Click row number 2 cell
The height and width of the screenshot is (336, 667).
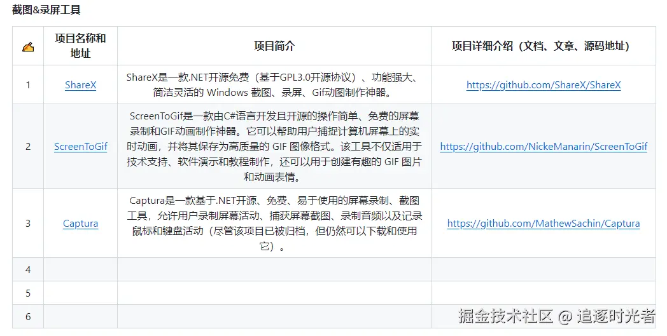click(x=28, y=147)
